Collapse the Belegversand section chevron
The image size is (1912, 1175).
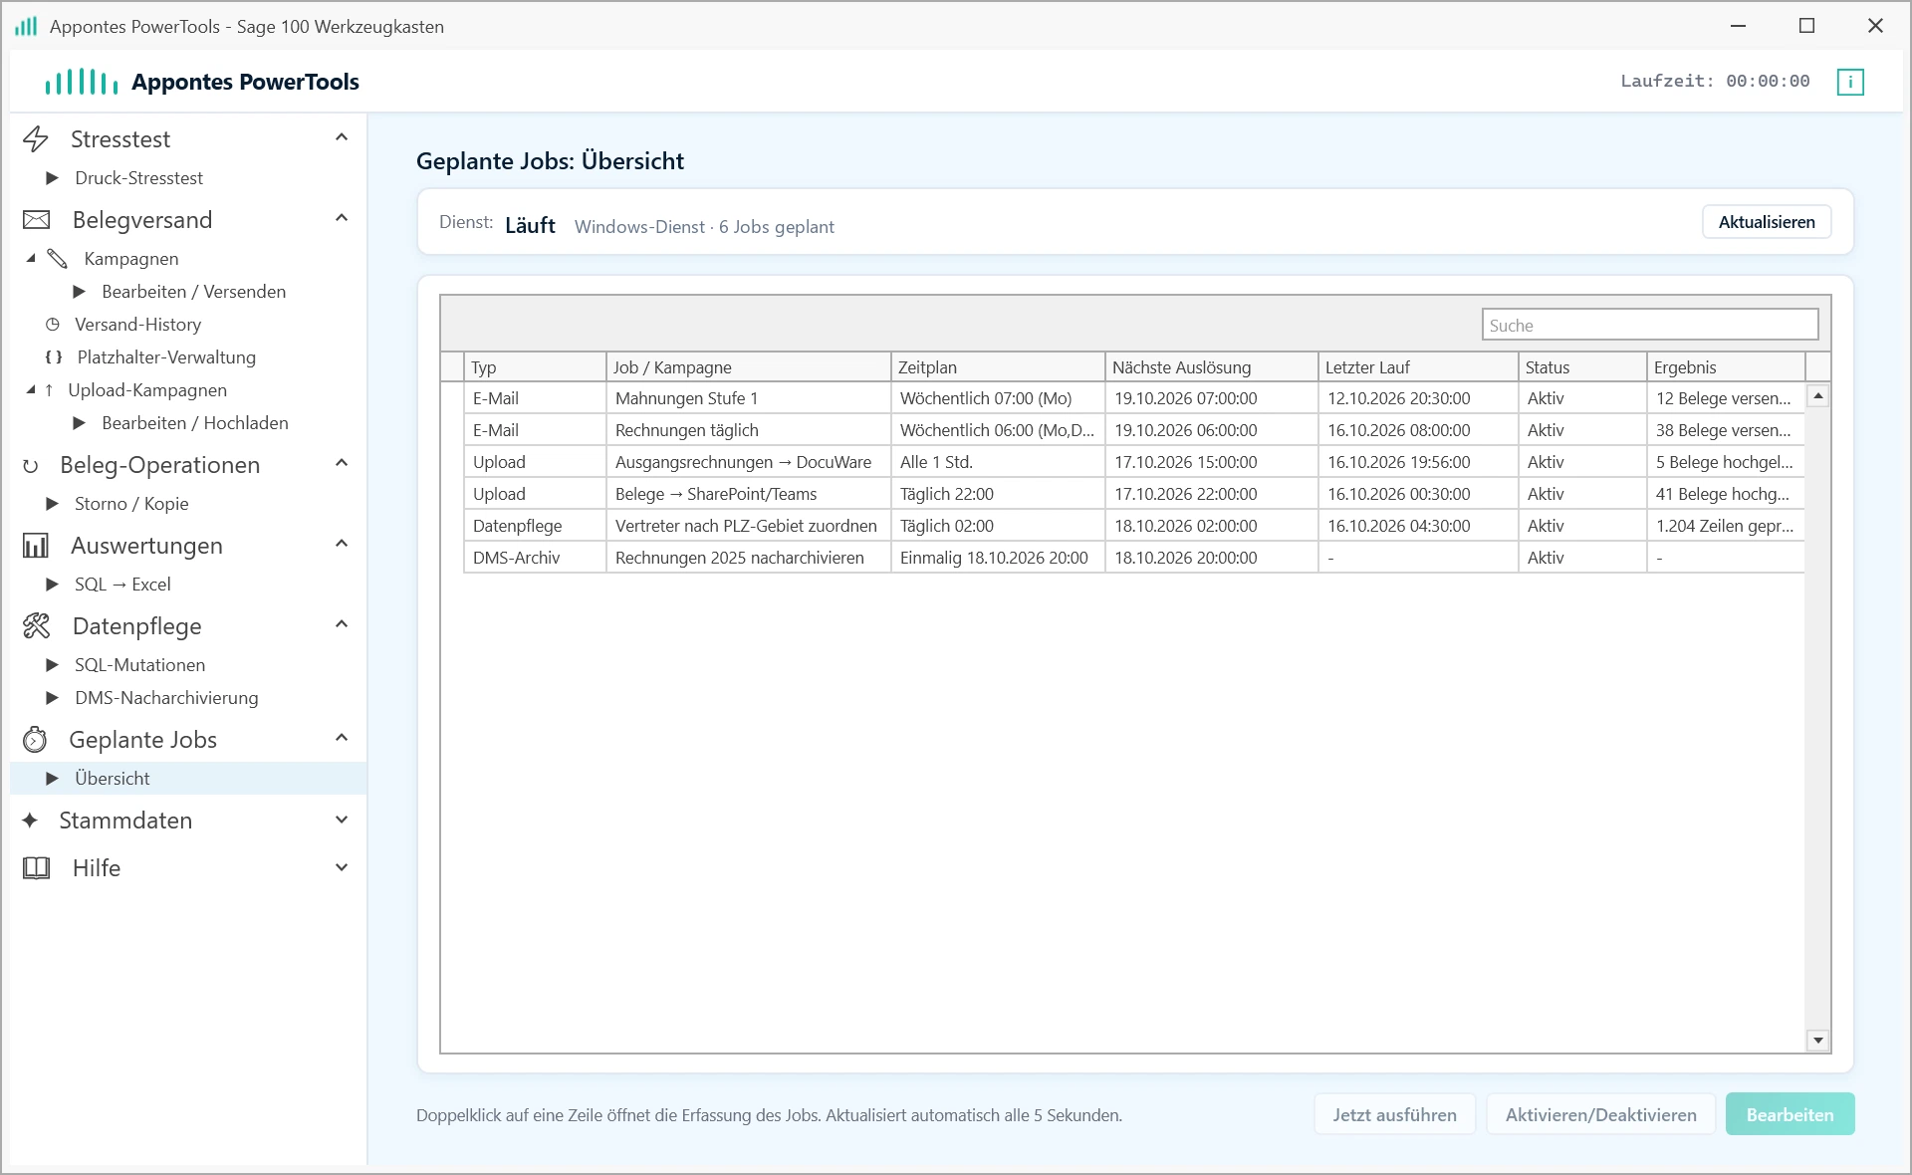click(342, 218)
